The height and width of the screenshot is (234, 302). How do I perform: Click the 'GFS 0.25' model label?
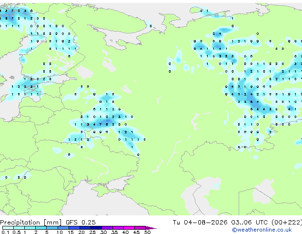point(81,222)
